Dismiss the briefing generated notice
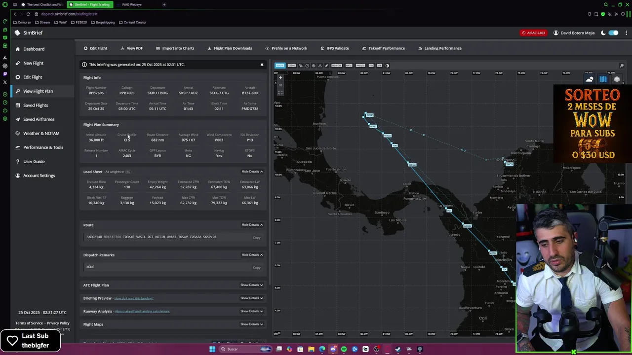 (x=262, y=65)
